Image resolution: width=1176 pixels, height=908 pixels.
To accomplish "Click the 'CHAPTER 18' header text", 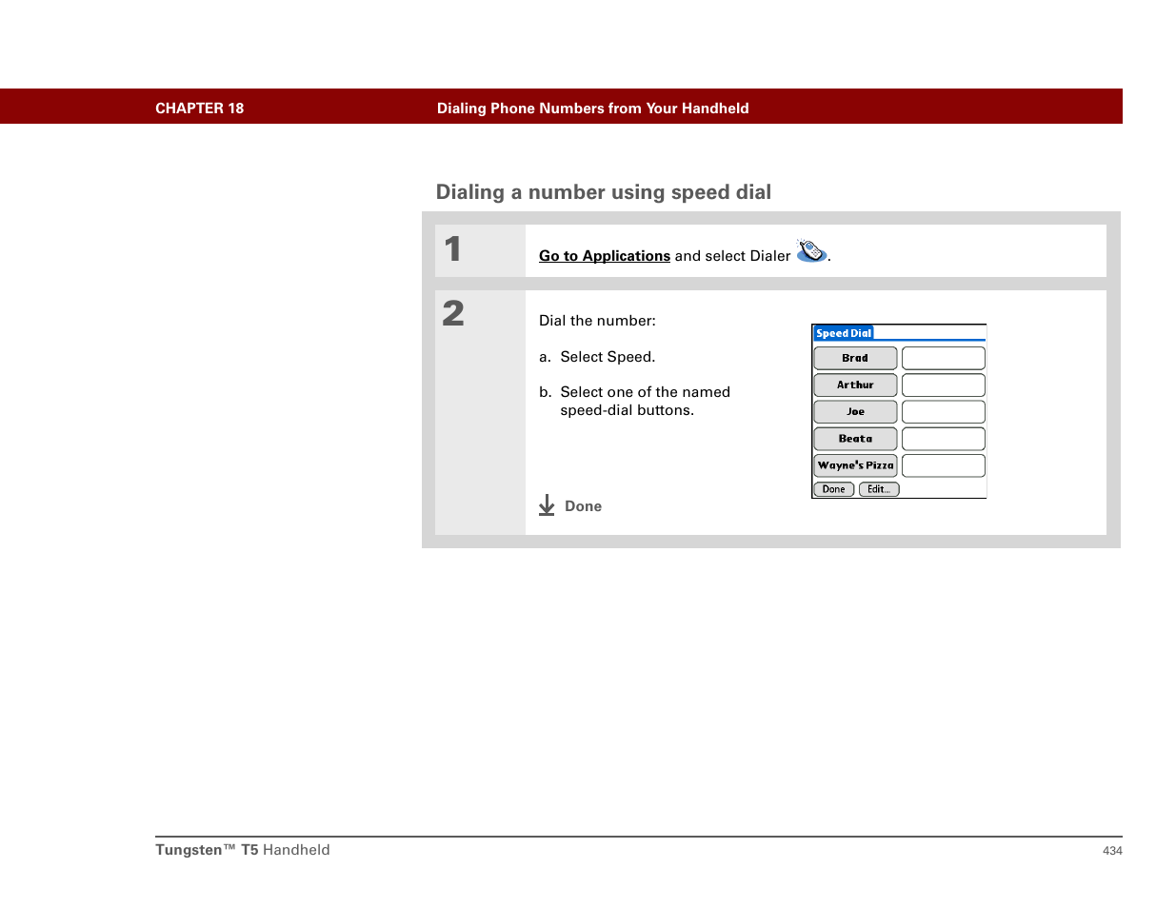I will (200, 109).
